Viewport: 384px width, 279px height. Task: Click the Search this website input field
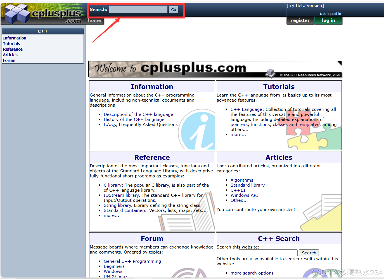tap(268, 253)
